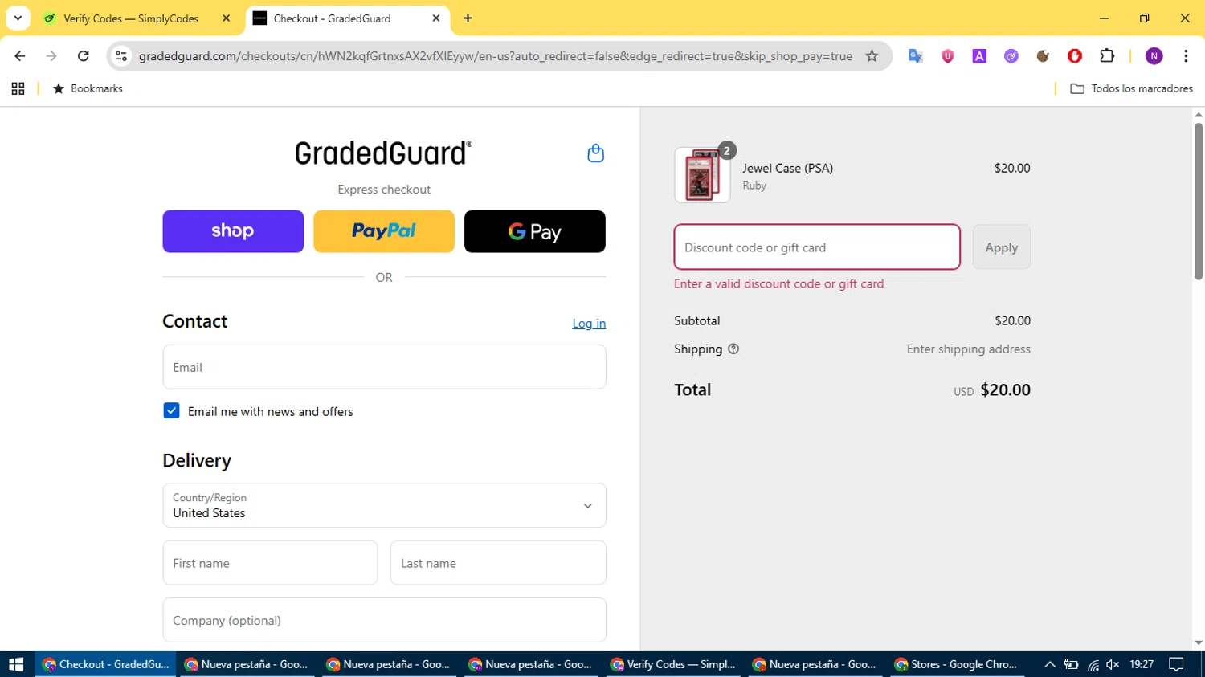Click the page vertical scrollbar thumb
Image resolution: width=1205 pixels, height=677 pixels.
1199,201
